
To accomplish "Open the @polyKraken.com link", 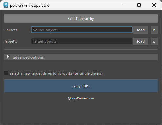I will [81, 98].
